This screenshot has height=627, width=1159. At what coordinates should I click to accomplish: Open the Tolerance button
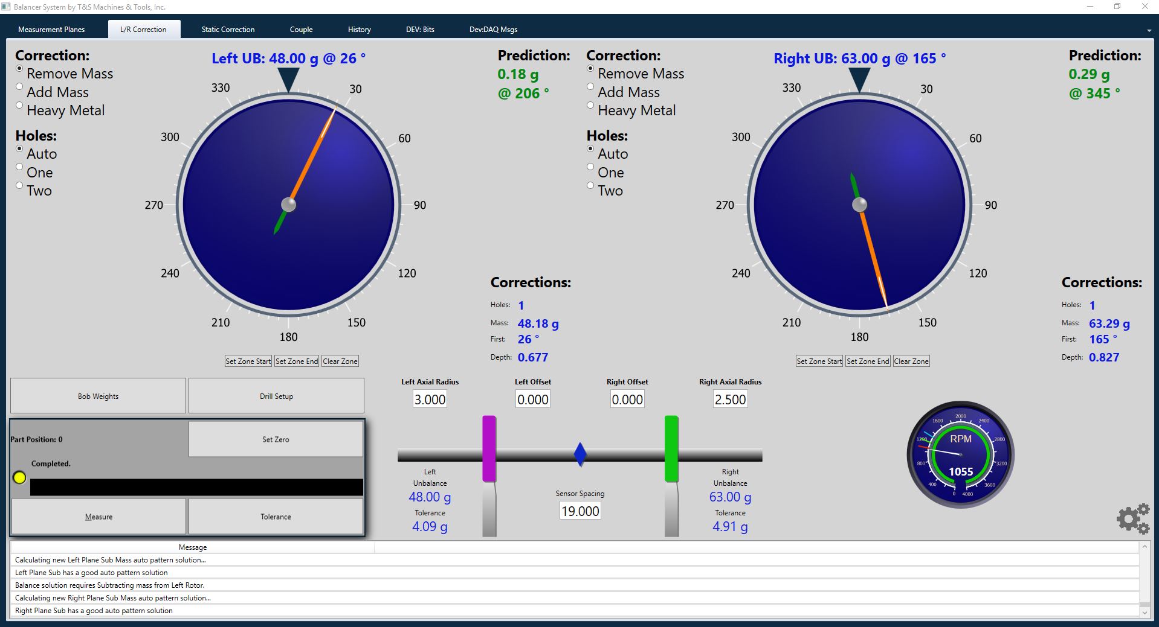276,517
